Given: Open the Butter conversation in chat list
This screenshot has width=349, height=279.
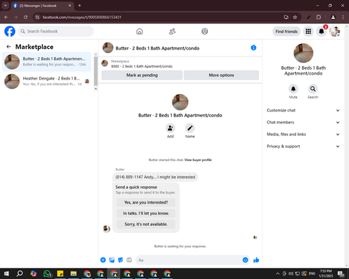Looking at the screenshot, I should point(47,61).
